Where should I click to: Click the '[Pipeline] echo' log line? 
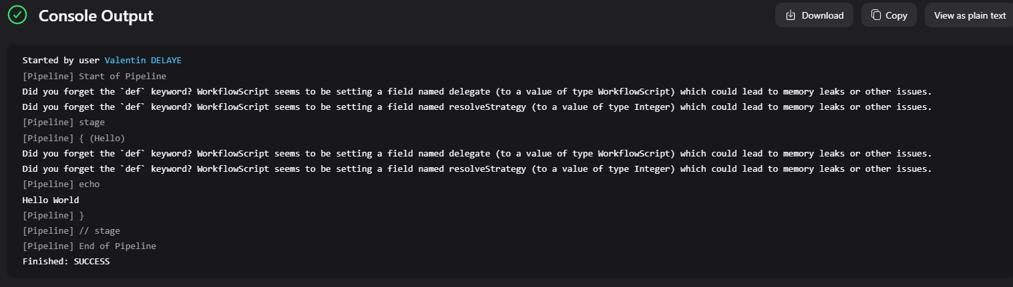click(x=61, y=184)
